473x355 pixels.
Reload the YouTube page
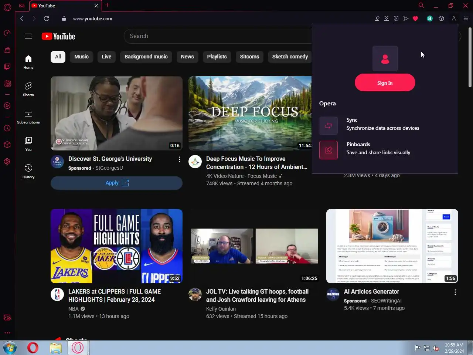(x=46, y=18)
